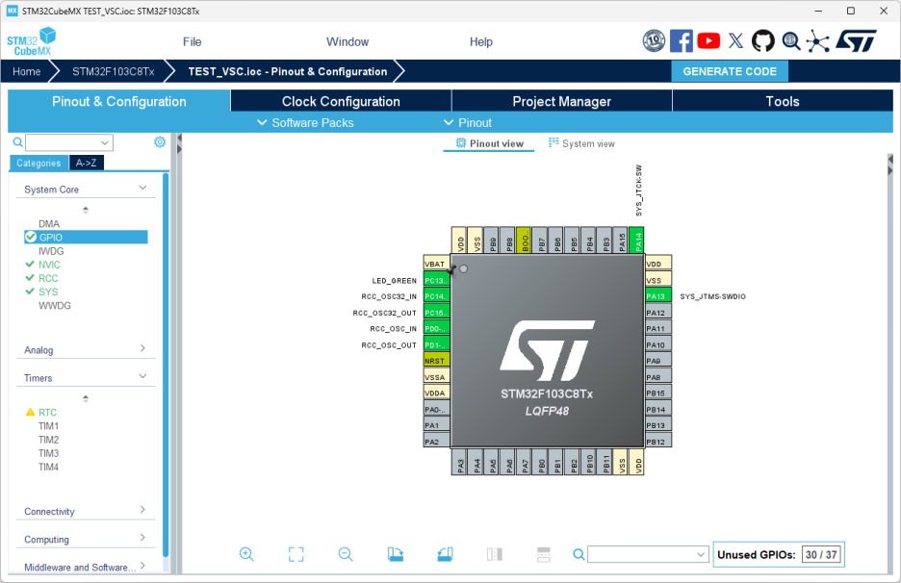Collapse the System Core category
The image size is (901, 583).
[142, 188]
